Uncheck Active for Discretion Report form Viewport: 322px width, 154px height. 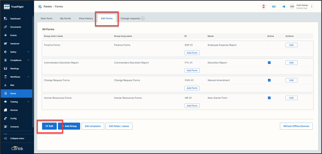tap(269, 63)
